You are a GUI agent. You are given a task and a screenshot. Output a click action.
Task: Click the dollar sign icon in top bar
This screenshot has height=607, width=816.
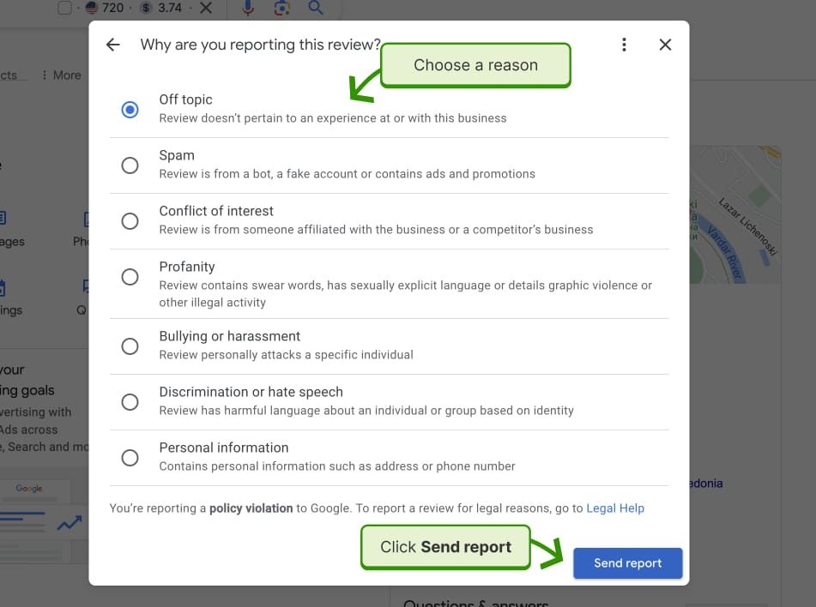click(x=146, y=9)
